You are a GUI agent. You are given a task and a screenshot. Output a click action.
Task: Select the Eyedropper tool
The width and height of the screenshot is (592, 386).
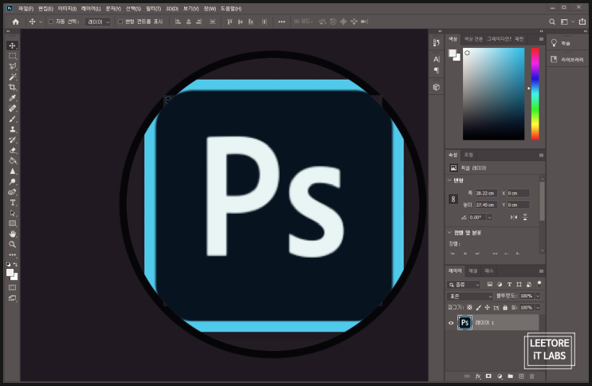13,98
